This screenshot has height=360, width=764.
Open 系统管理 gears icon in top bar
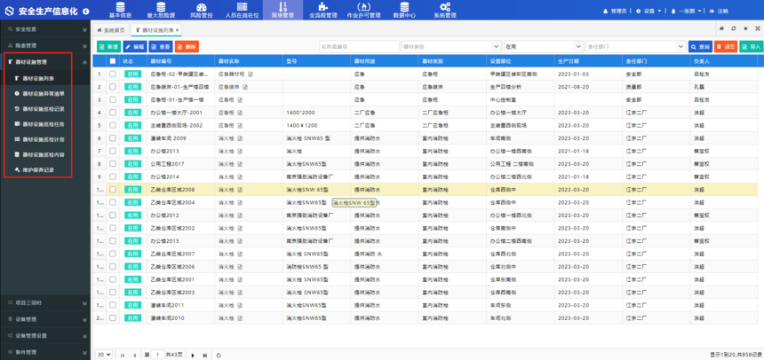(x=445, y=10)
